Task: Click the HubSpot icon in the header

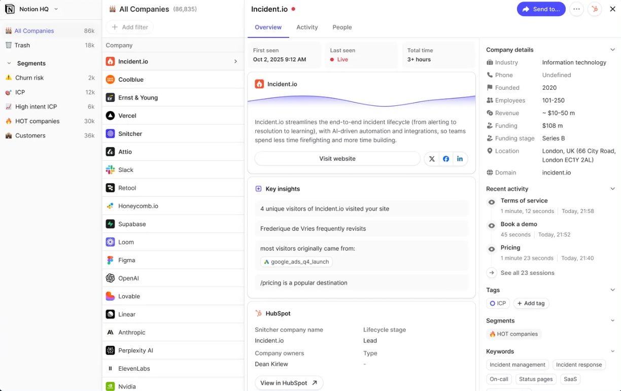Action: (595, 9)
